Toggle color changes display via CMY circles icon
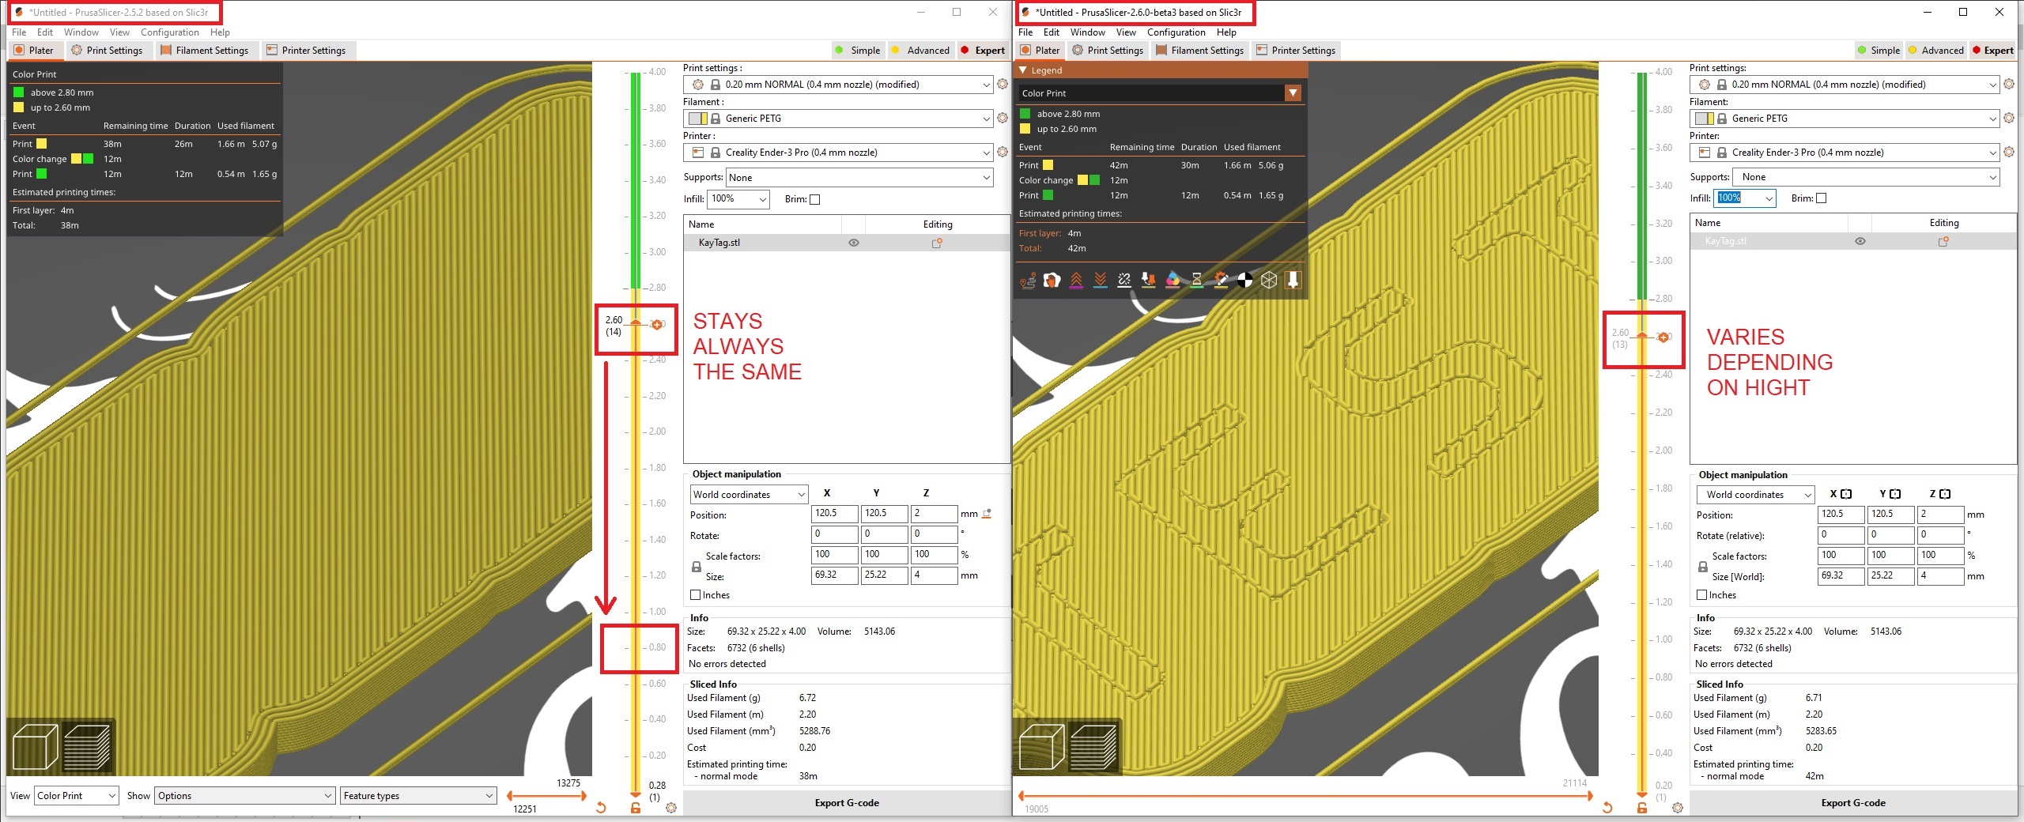The width and height of the screenshot is (2024, 822). click(1173, 280)
